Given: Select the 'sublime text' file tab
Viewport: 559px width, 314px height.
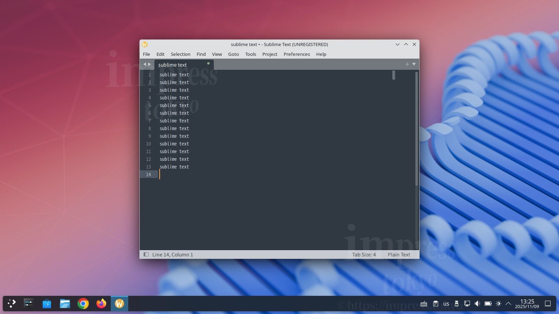Looking at the screenshot, I should point(184,65).
